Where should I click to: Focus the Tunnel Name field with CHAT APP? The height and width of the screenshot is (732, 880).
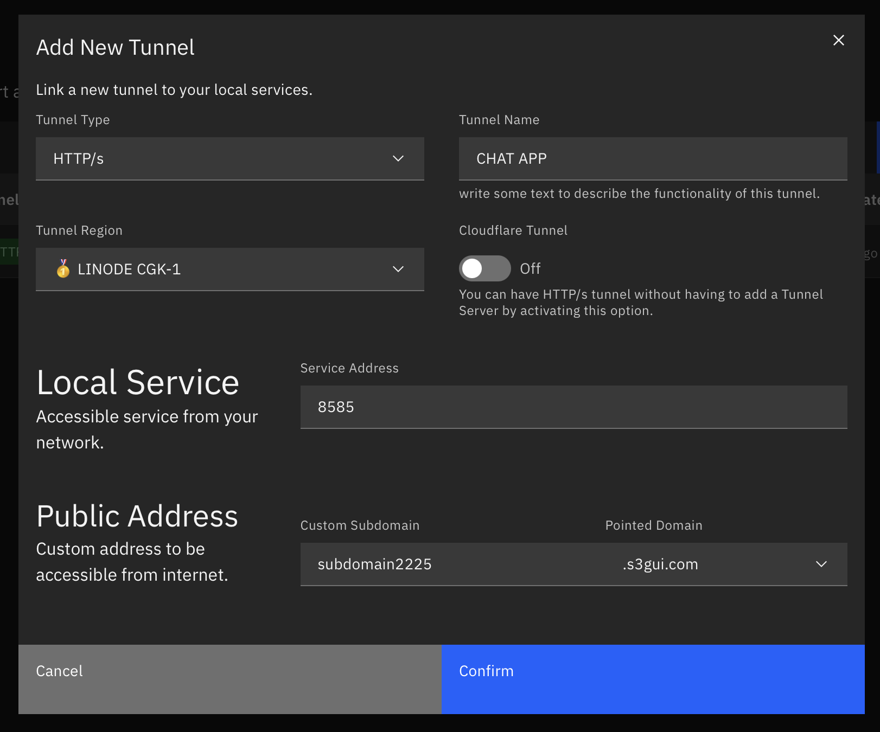pos(652,158)
